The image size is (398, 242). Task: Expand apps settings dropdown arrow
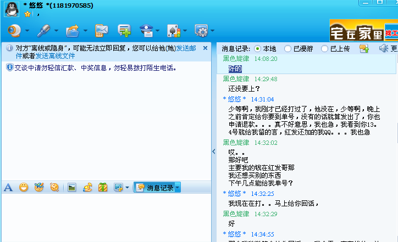tap(212, 31)
